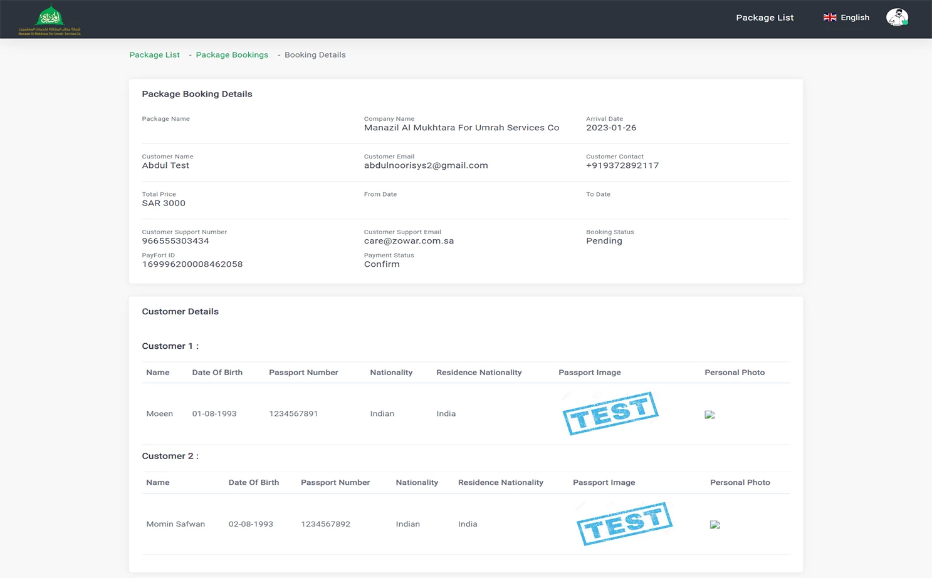Viewport: 932px width, 578px height.
Task: Click Customer 1 broken personal photo icon
Action: point(709,414)
